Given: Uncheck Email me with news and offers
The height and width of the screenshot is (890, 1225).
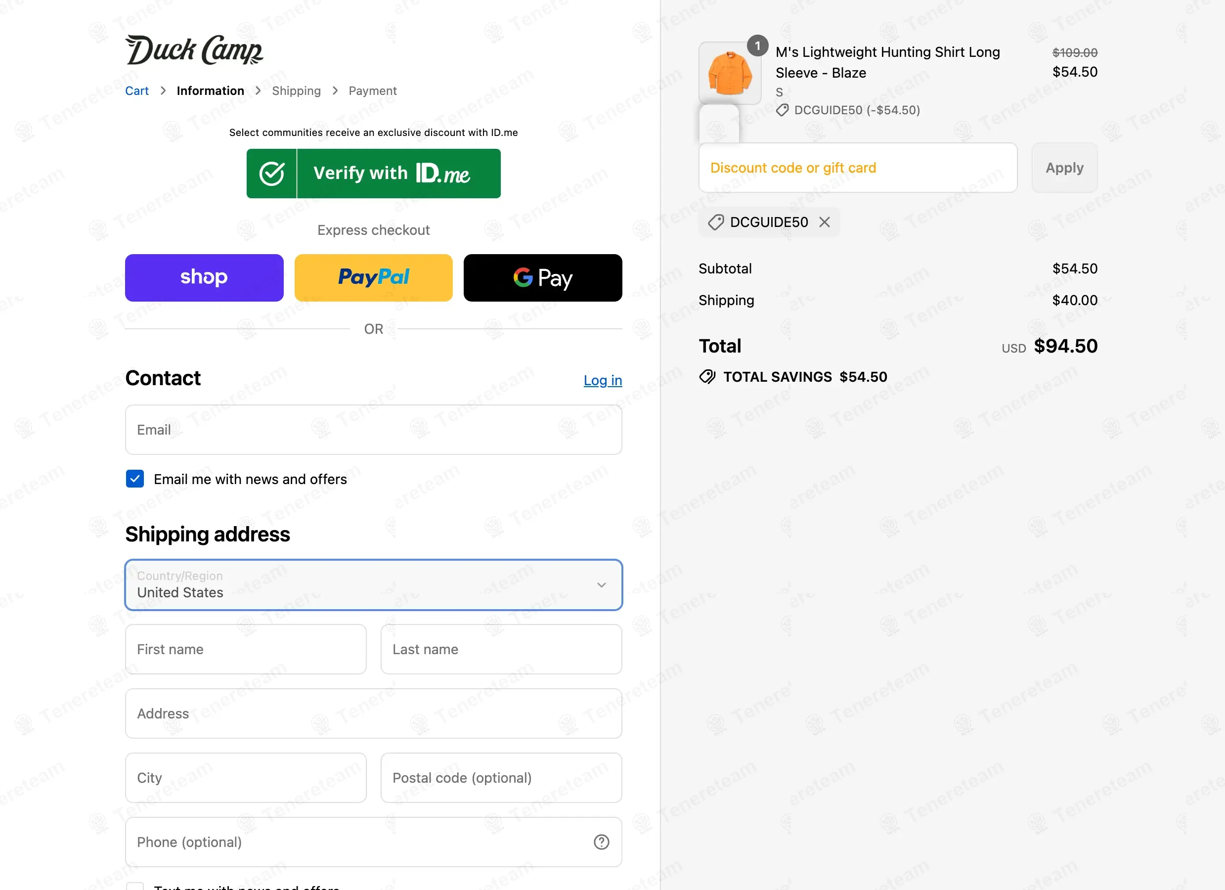Looking at the screenshot, I should point(135,479).
